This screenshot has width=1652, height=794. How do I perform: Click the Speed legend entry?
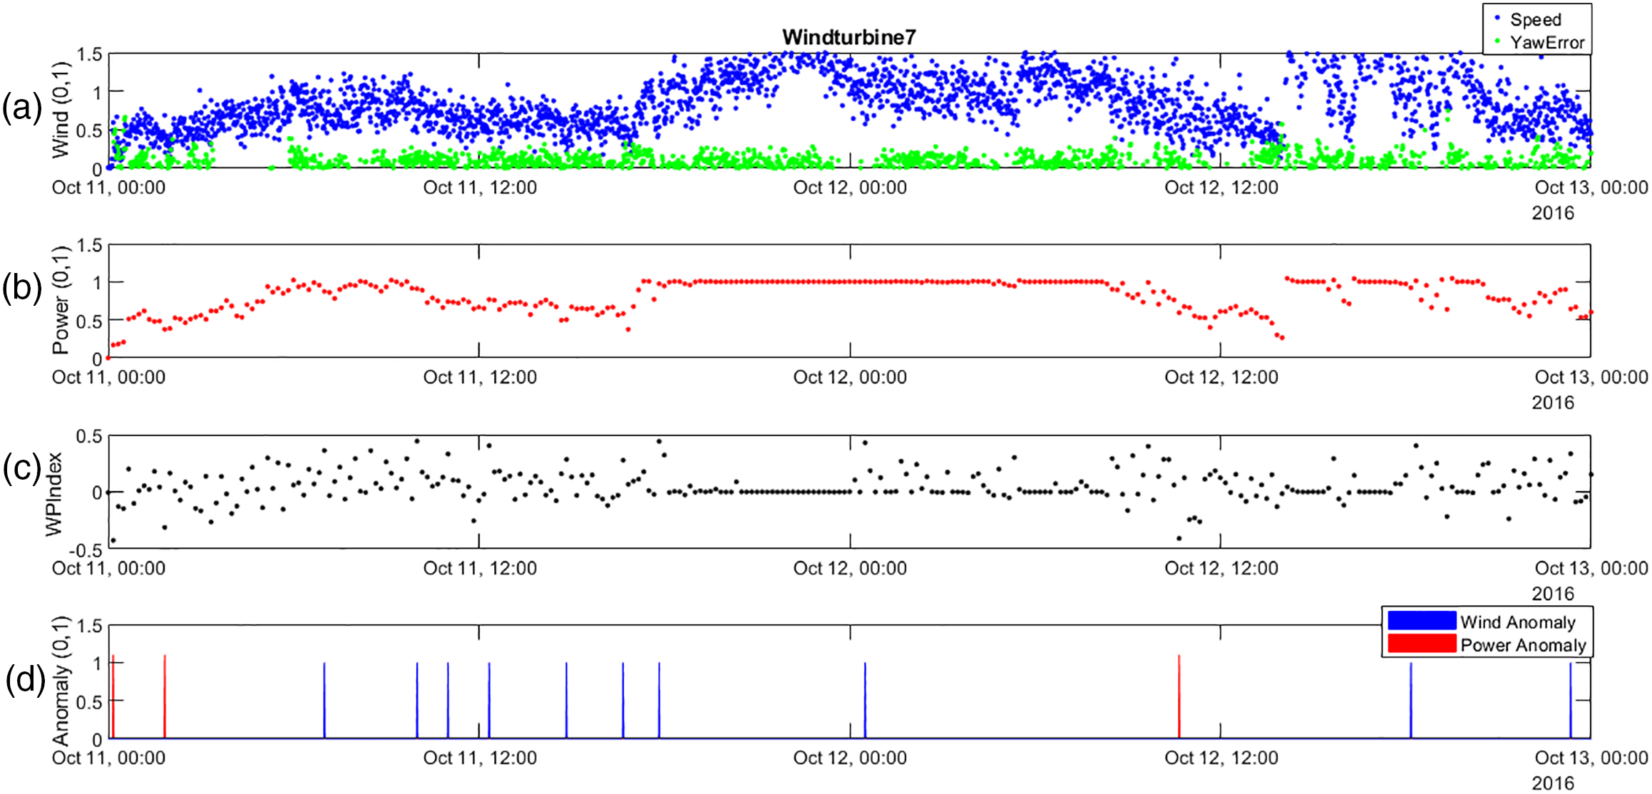pos(1535,20)
